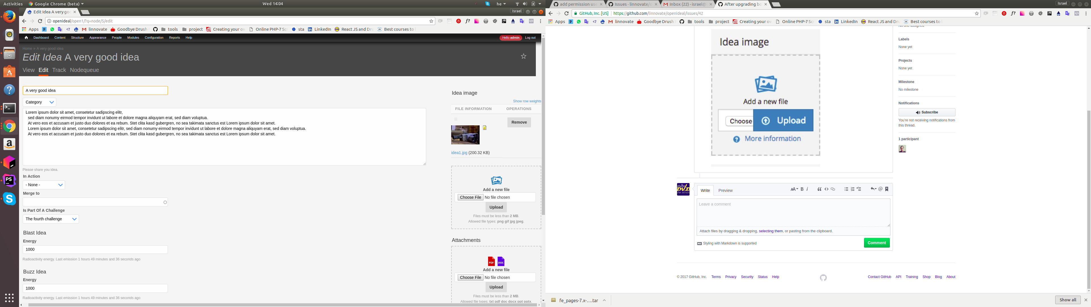Star the 'A very good idea' page

523,55
